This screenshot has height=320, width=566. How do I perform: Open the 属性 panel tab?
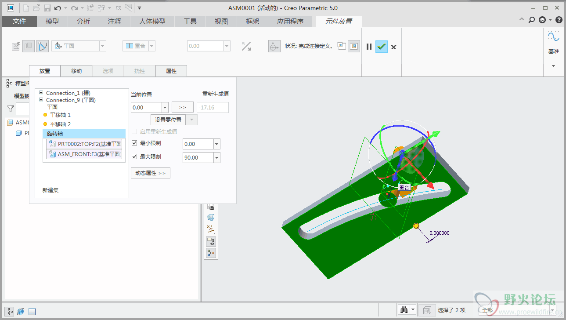click(171, 71)
